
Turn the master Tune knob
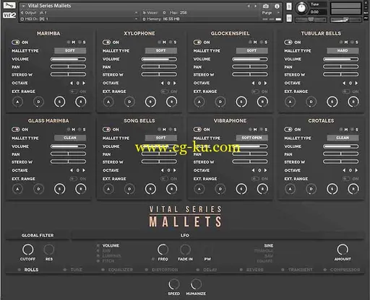tap(301, 8)
